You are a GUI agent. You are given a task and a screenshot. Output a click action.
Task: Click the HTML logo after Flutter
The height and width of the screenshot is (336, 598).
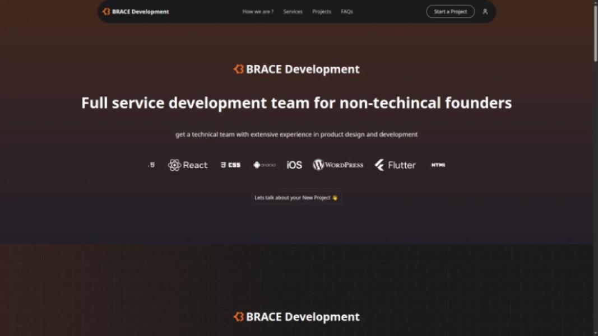pos(438,165)
